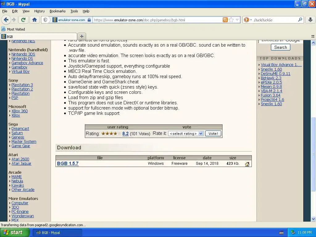The image size is (316, 237).
Task: Open ePSXe 2.0.5 top download
Action: pos(271,82)
